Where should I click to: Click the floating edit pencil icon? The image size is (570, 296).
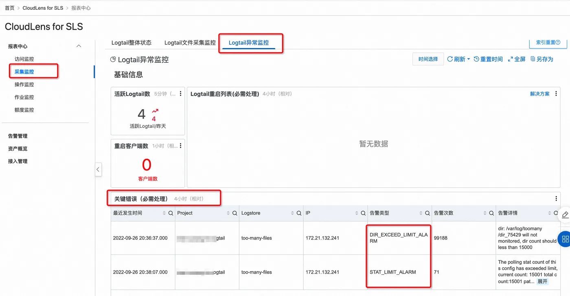(x=565, y=215)
